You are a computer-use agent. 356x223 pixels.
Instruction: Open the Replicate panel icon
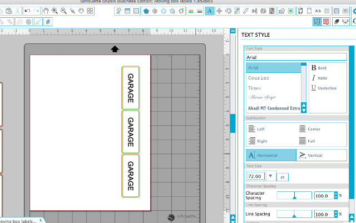coord(263,11)
